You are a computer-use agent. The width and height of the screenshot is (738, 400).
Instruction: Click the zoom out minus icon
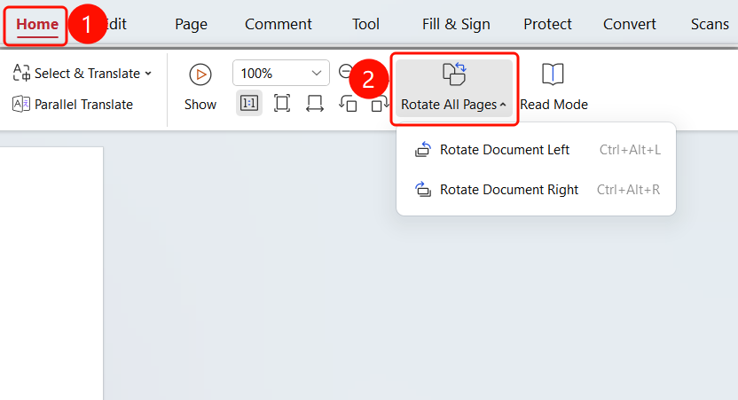point(345,72)
